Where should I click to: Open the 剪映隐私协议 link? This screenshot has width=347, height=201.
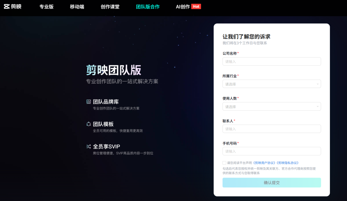click(287, 163)
